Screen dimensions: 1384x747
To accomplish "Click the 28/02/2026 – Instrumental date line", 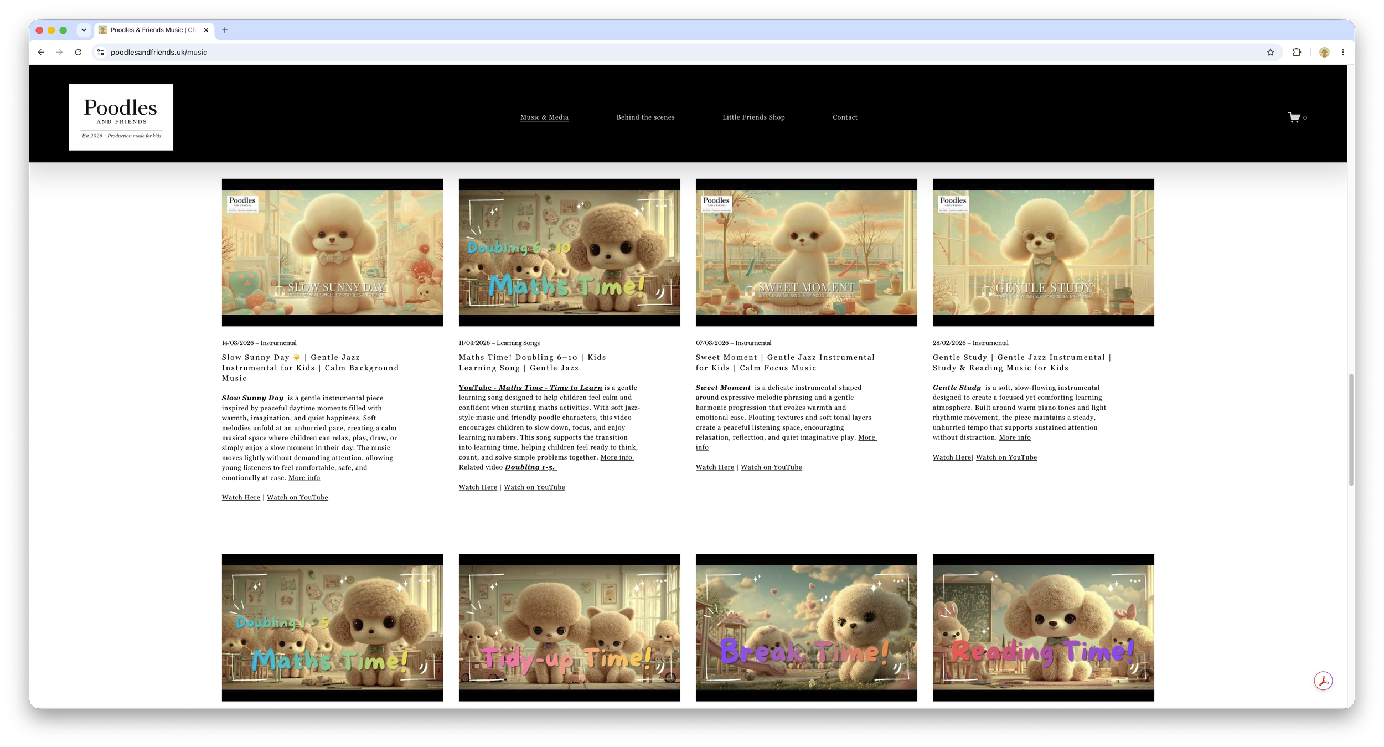I will pyautogui.click(x=970, y=343).
